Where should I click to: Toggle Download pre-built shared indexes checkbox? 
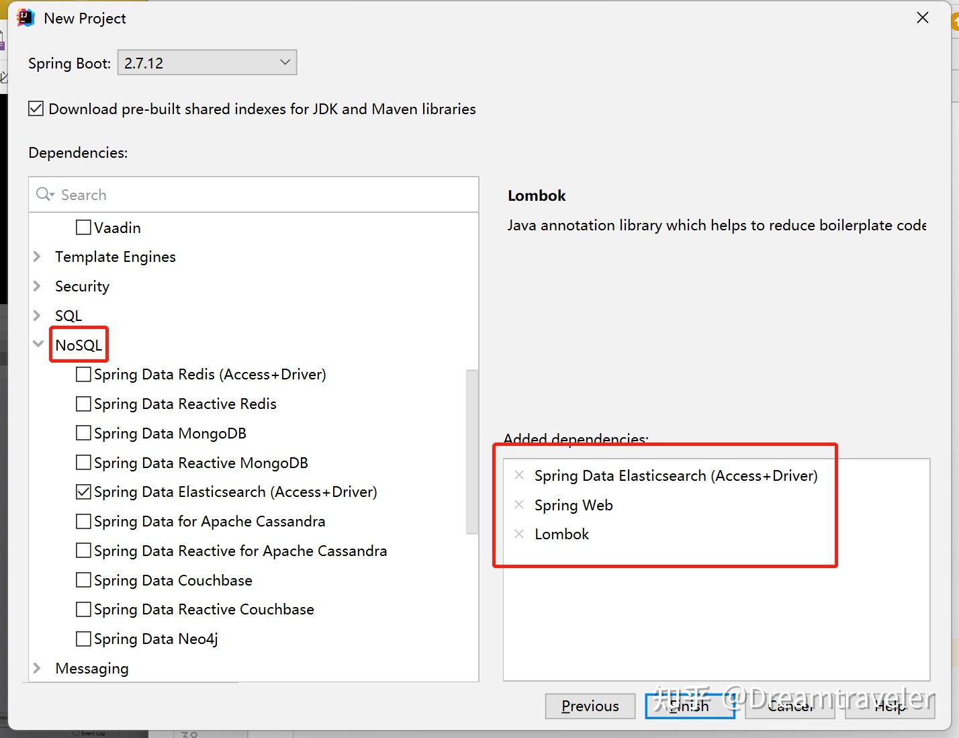click(36, 109)
